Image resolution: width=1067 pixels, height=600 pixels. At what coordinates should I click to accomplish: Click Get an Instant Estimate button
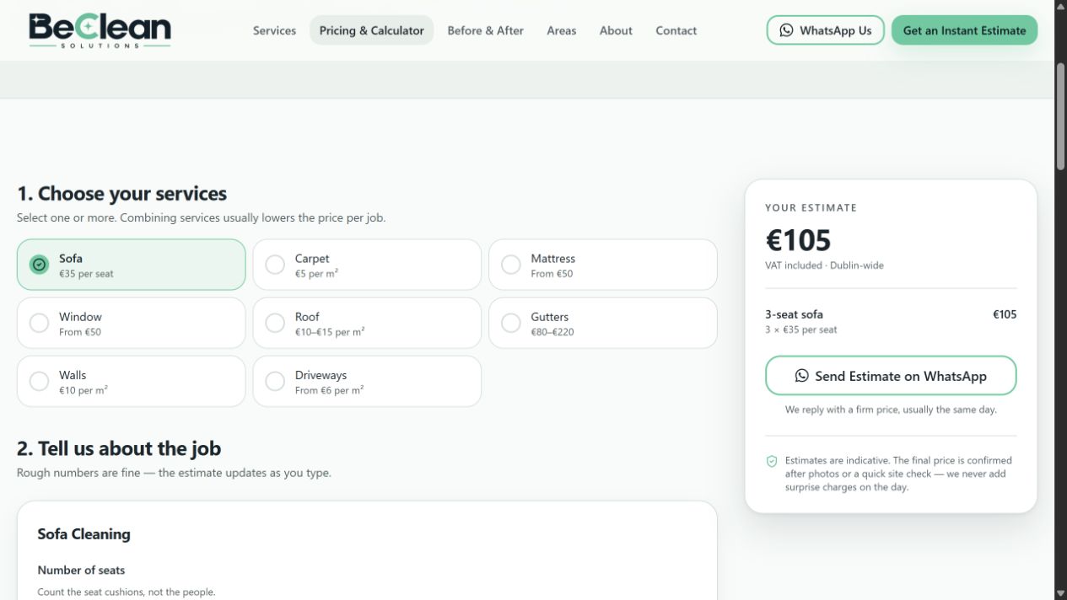964,30
